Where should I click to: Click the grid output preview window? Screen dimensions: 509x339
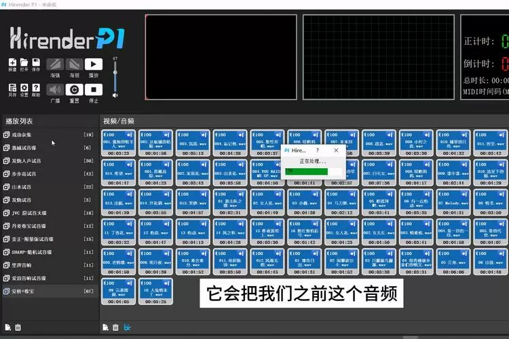[379, 57]
